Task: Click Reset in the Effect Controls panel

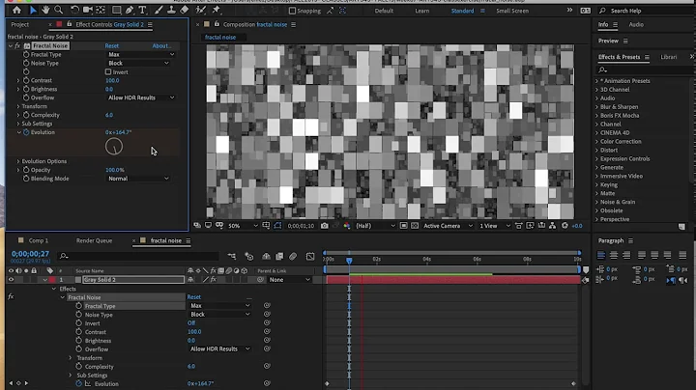Action: [x=112, y=45]
